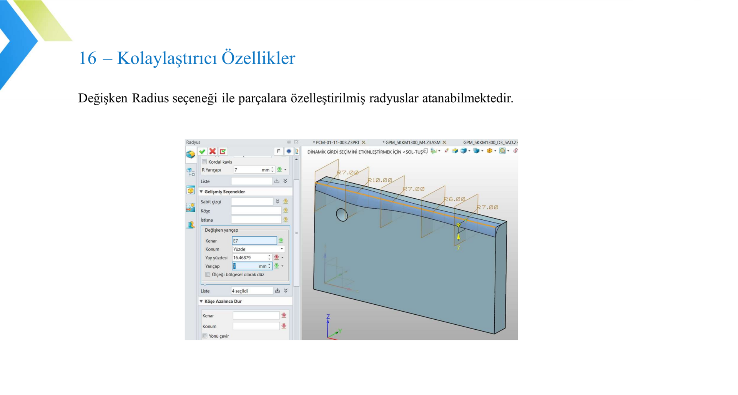
Task: Click the Yay yüzdesi value field
Action: pos(249,257)
